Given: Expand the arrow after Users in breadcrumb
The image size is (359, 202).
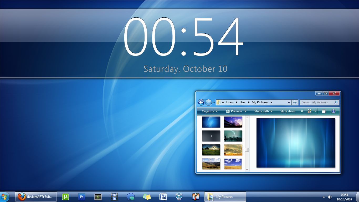Looking at the screenshot, I should click(x=237, y=102).
